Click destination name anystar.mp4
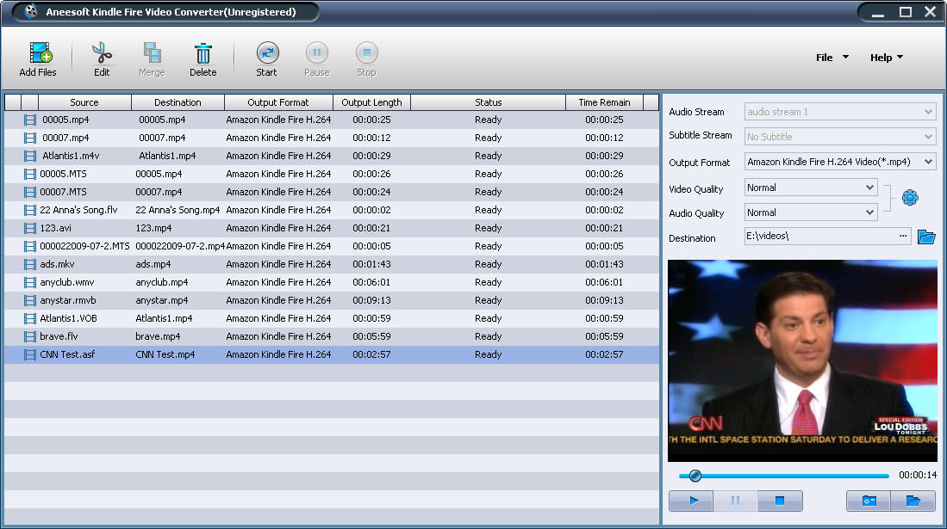The image size is (947, 529). point(162,300)
